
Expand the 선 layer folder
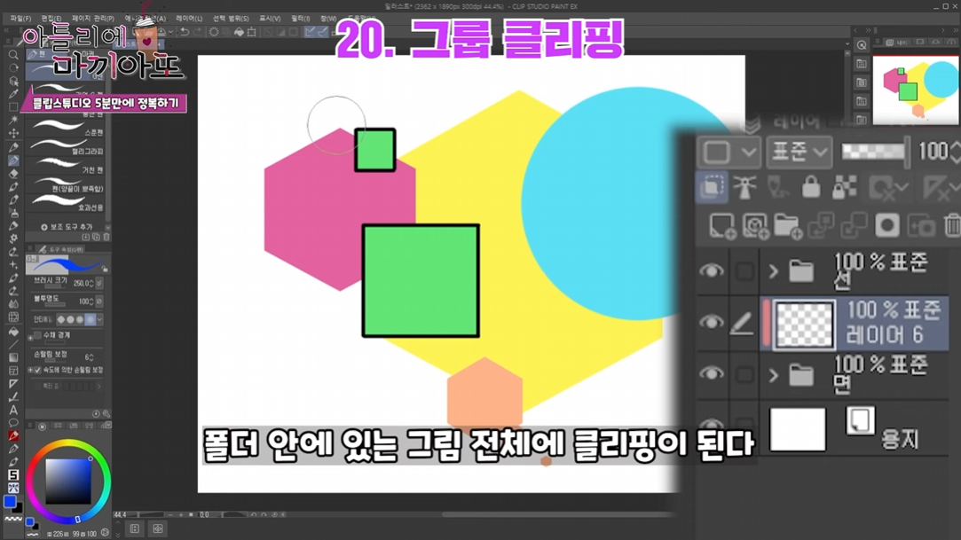[x=774, y=270]
